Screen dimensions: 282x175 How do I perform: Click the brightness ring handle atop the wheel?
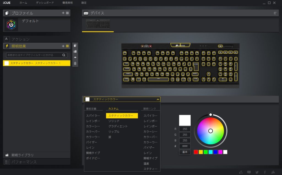coord(210,115)
